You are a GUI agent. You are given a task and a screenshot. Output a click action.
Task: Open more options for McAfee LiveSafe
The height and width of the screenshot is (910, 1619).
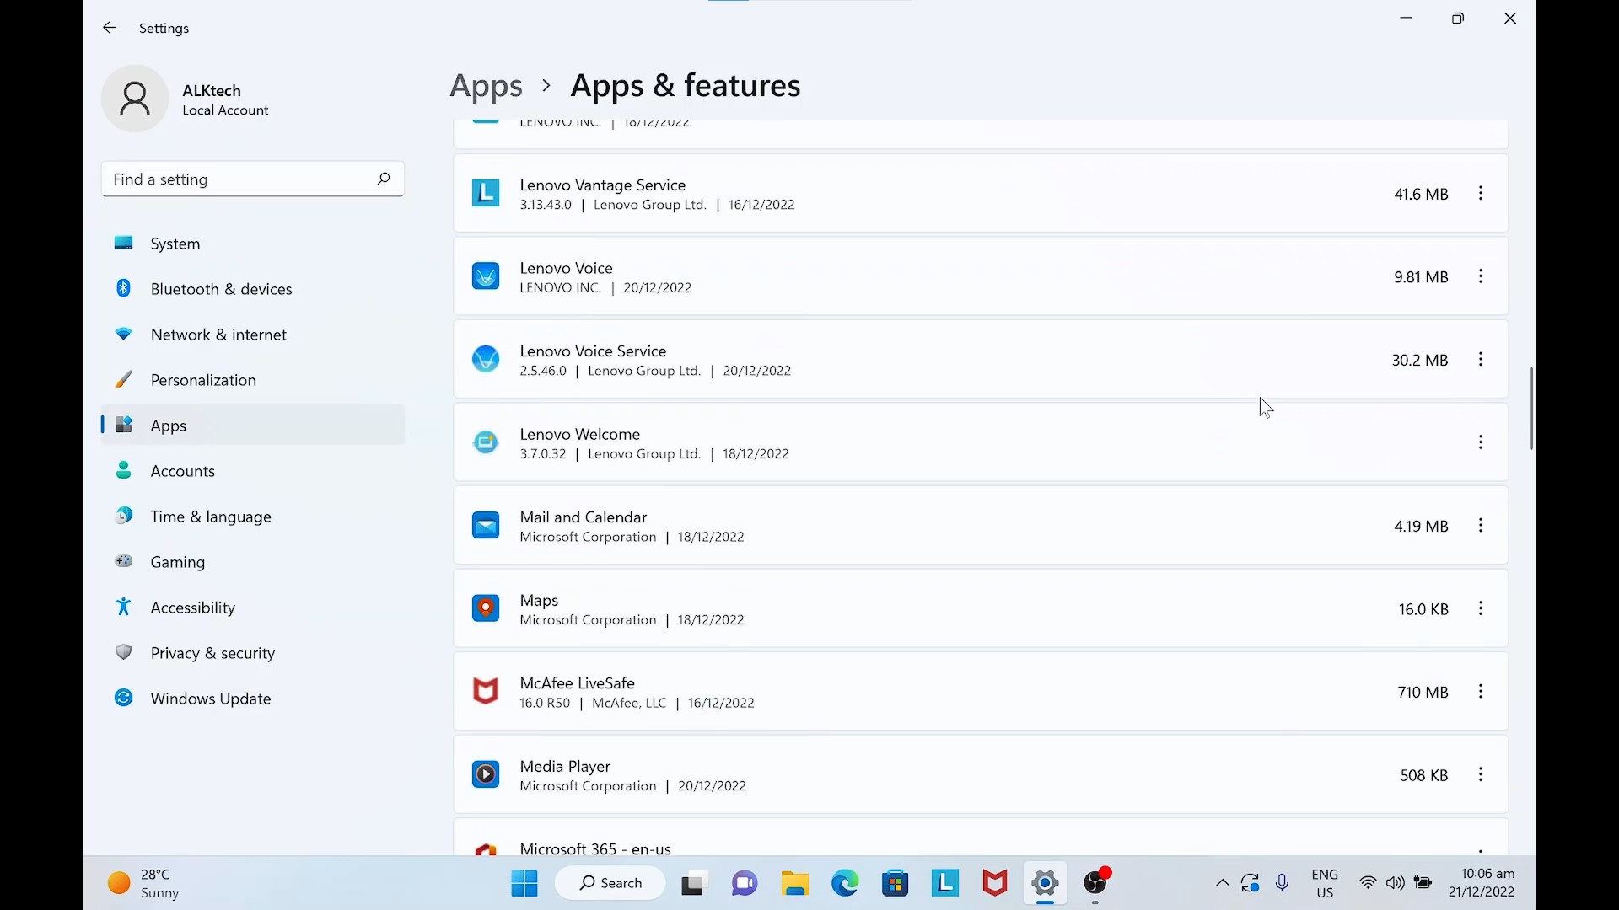1481,692
